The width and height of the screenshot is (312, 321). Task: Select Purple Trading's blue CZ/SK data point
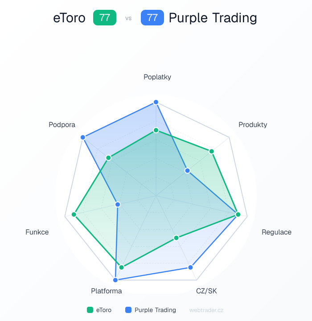tap(190, 267)
